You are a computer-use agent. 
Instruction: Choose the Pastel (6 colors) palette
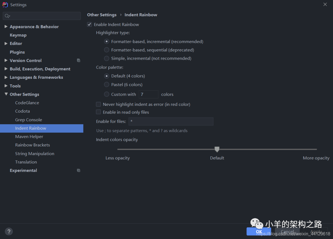[107, 85]
